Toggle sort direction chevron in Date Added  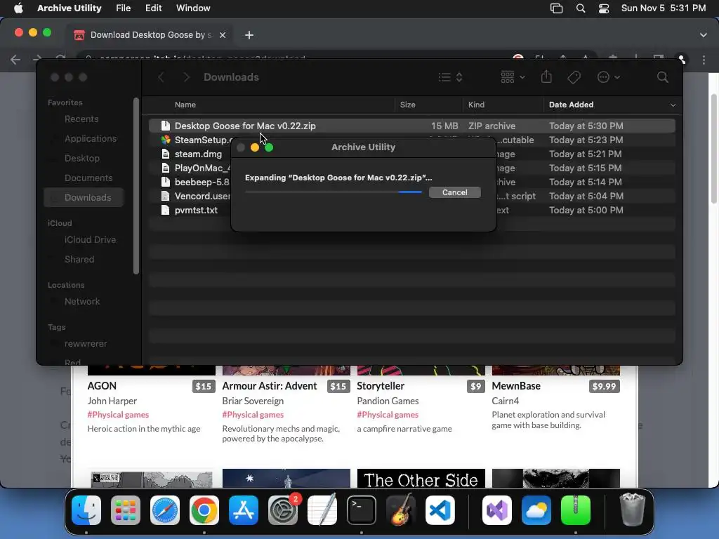tap(672, 105)
